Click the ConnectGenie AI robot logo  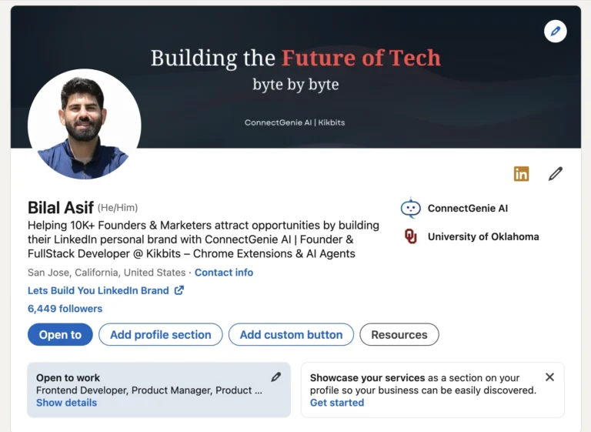tap(410, 208)
